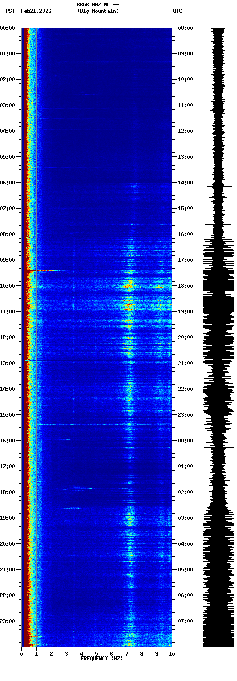Click the '7' frequency axis tick label

127,654
